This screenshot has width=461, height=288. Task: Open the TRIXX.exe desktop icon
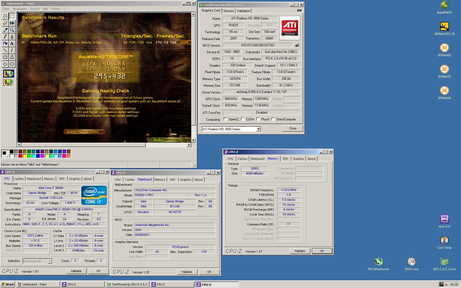411,264
